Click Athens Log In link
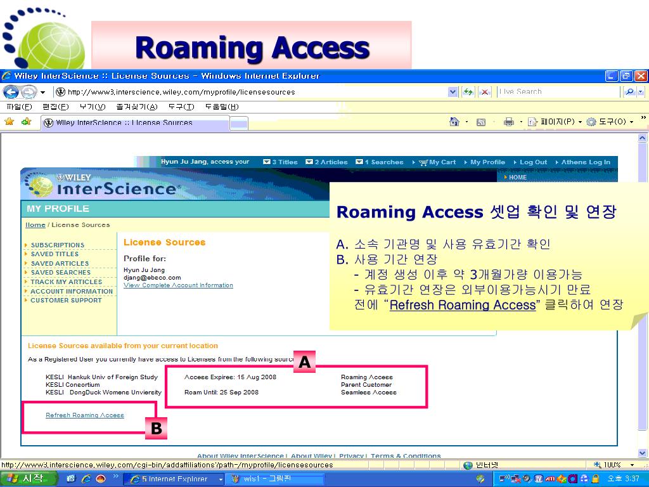 [x=586, y=162]
